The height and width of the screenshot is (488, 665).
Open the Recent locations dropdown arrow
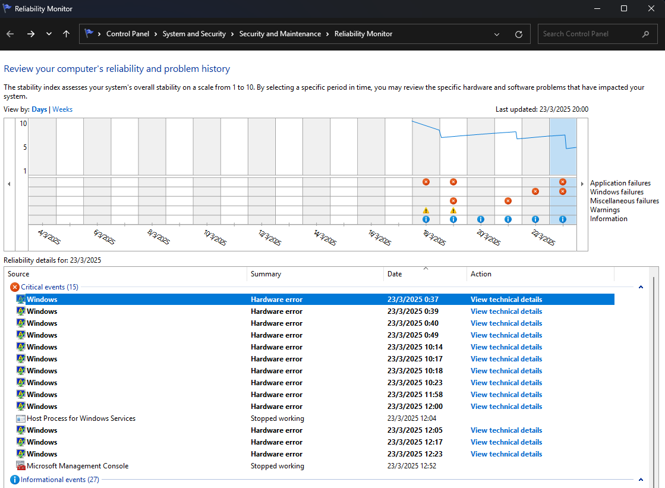coord(49,34)
